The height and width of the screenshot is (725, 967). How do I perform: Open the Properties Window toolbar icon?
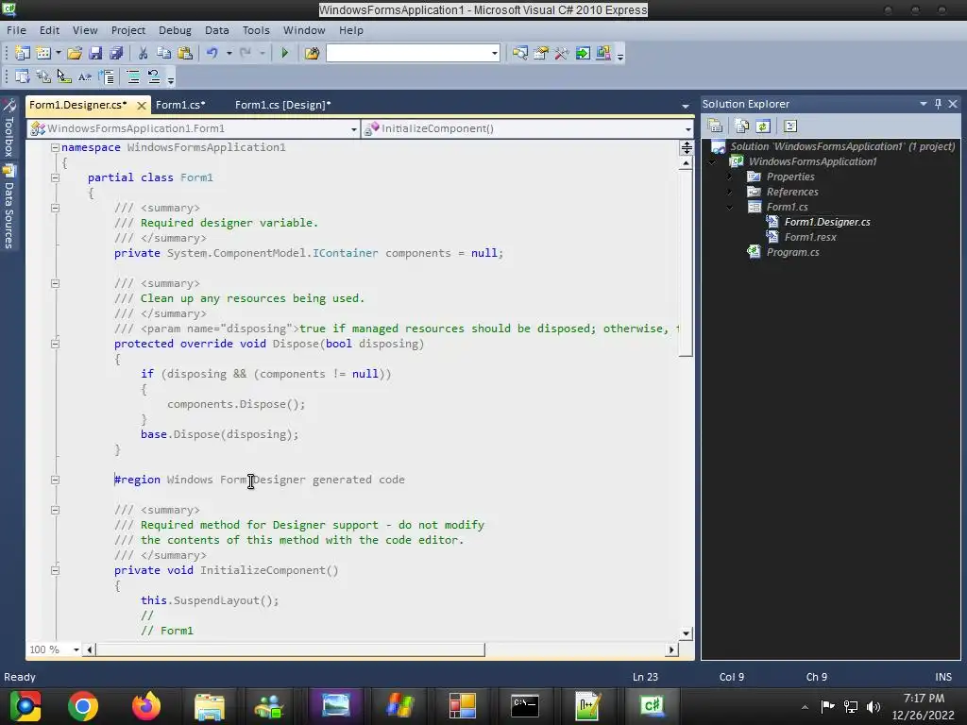[x=541, y=53]
